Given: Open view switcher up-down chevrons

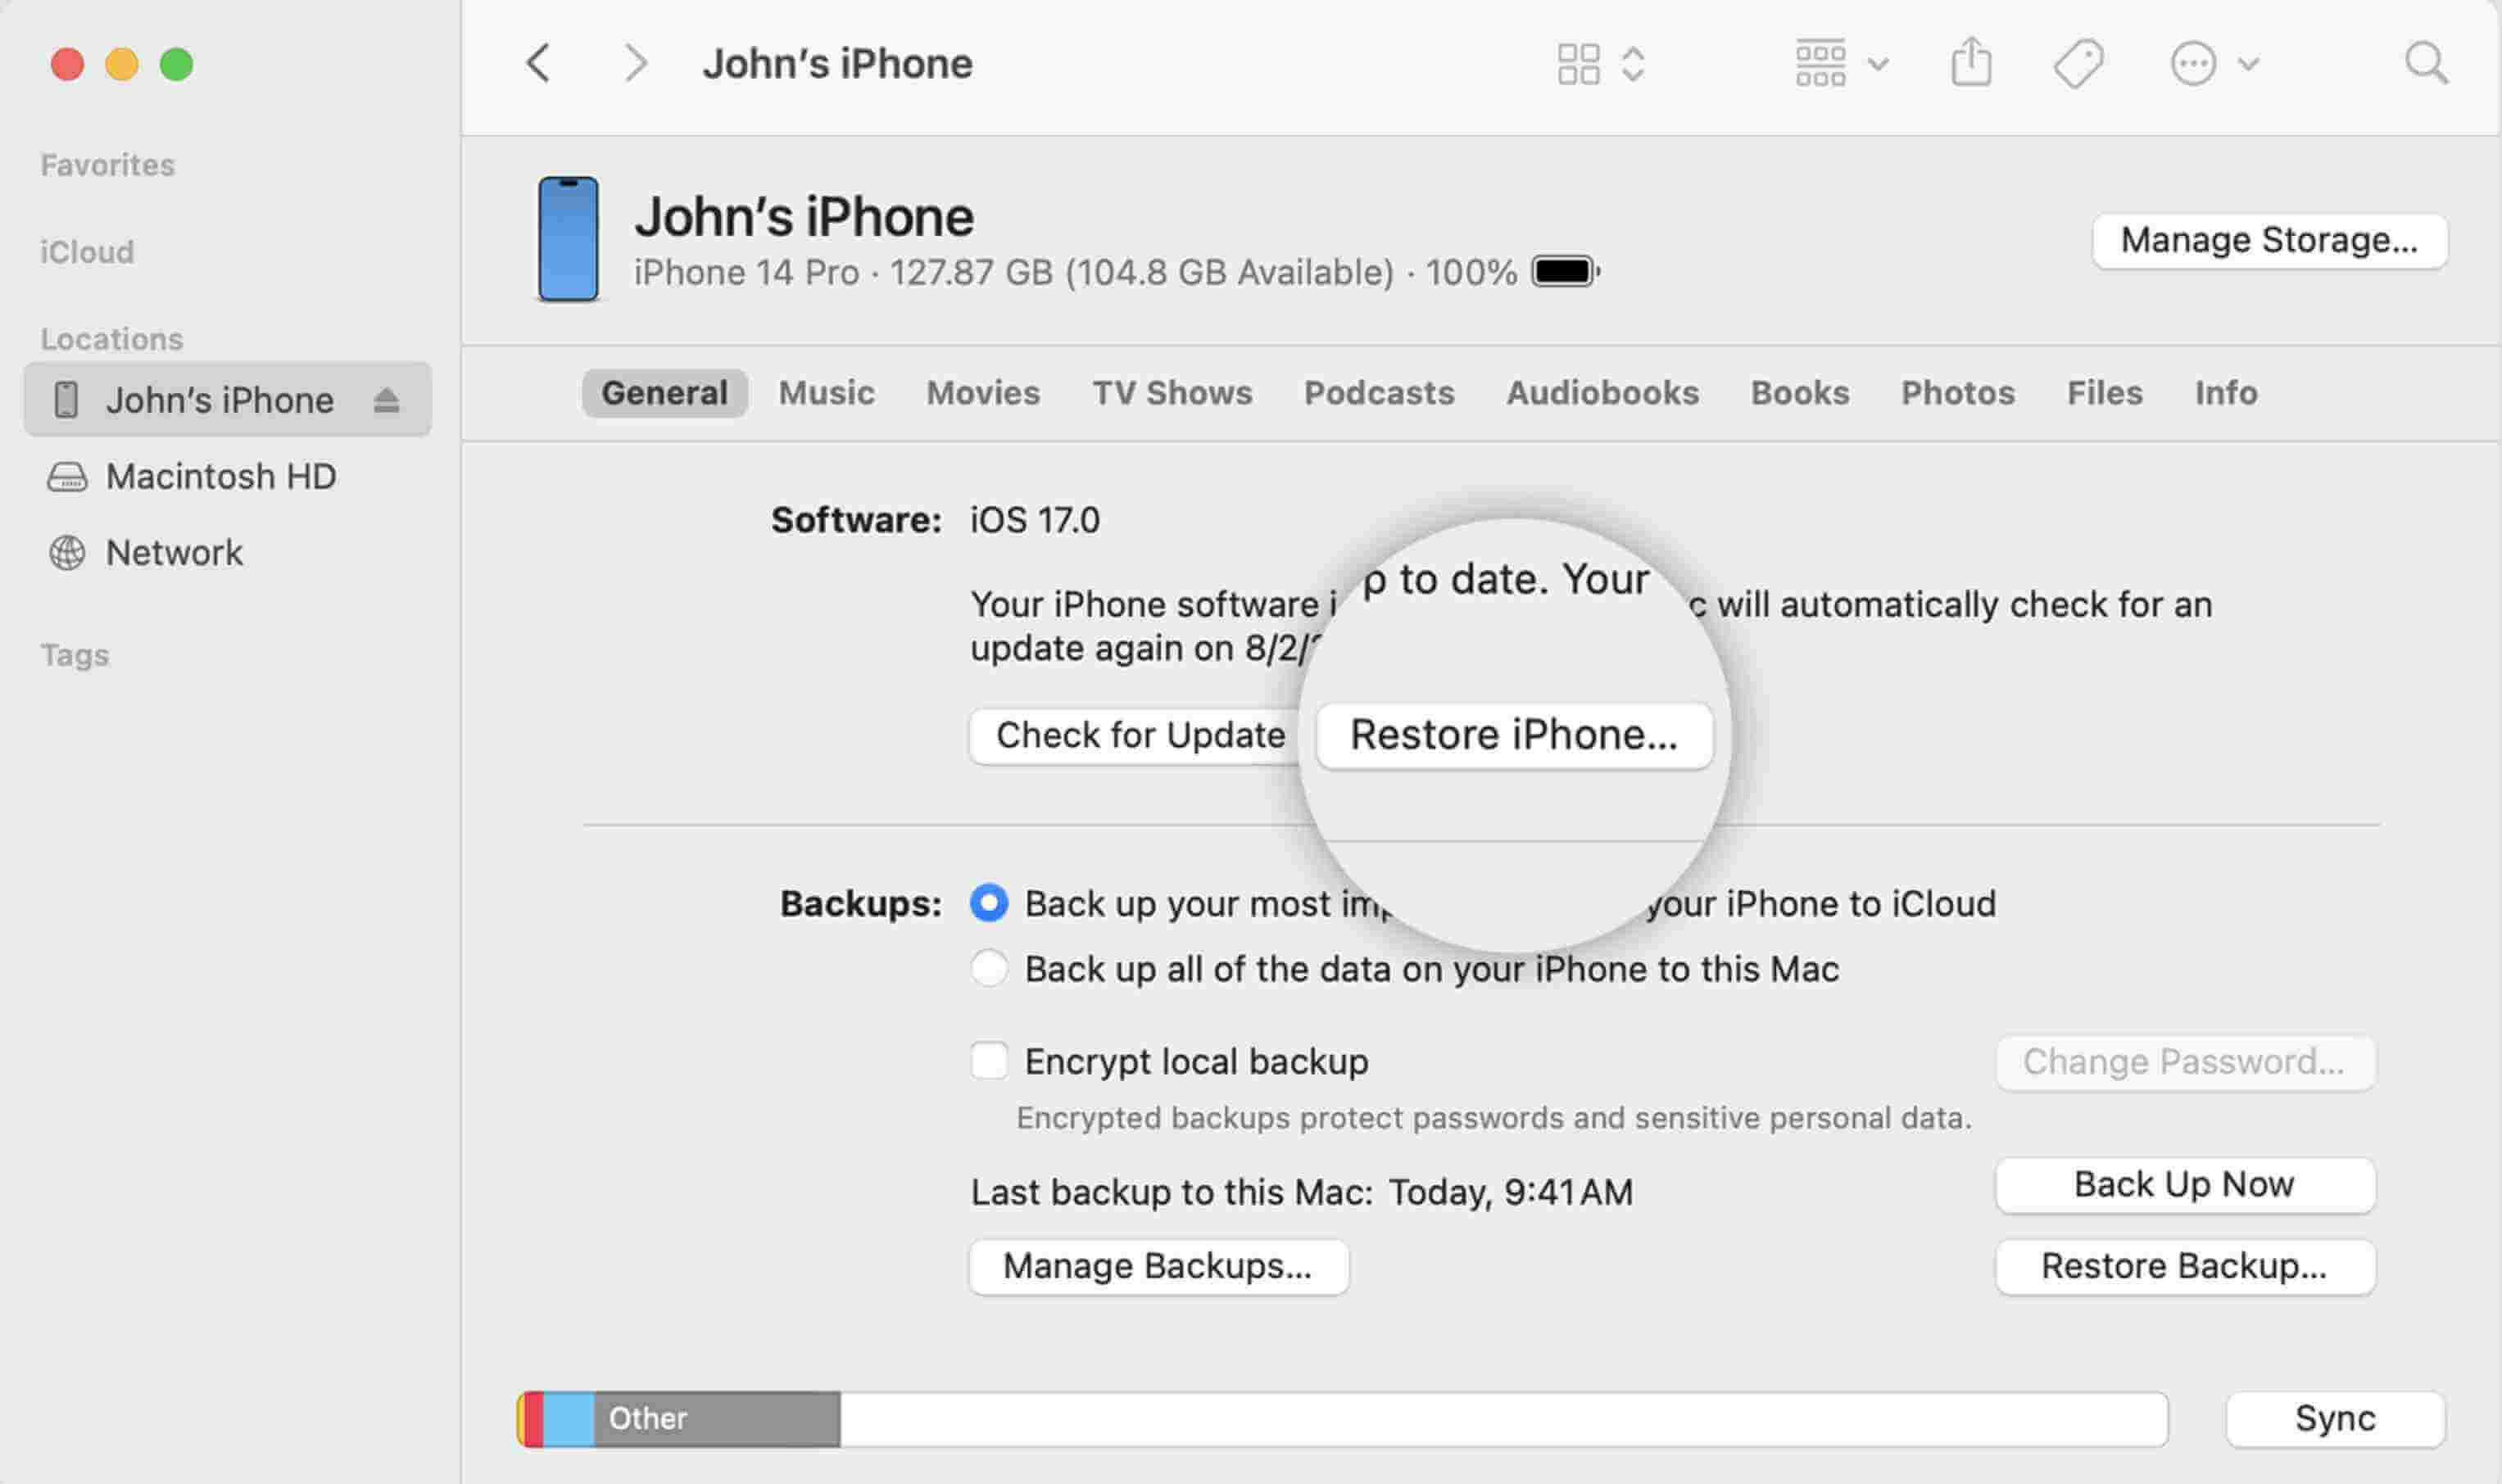Looking at the screenshot, I should click(1633, 64).
